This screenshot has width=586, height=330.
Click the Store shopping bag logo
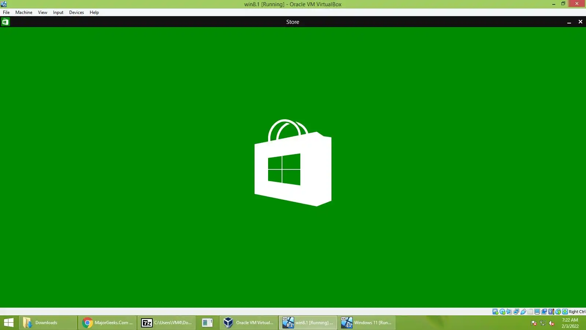(293, 162)
